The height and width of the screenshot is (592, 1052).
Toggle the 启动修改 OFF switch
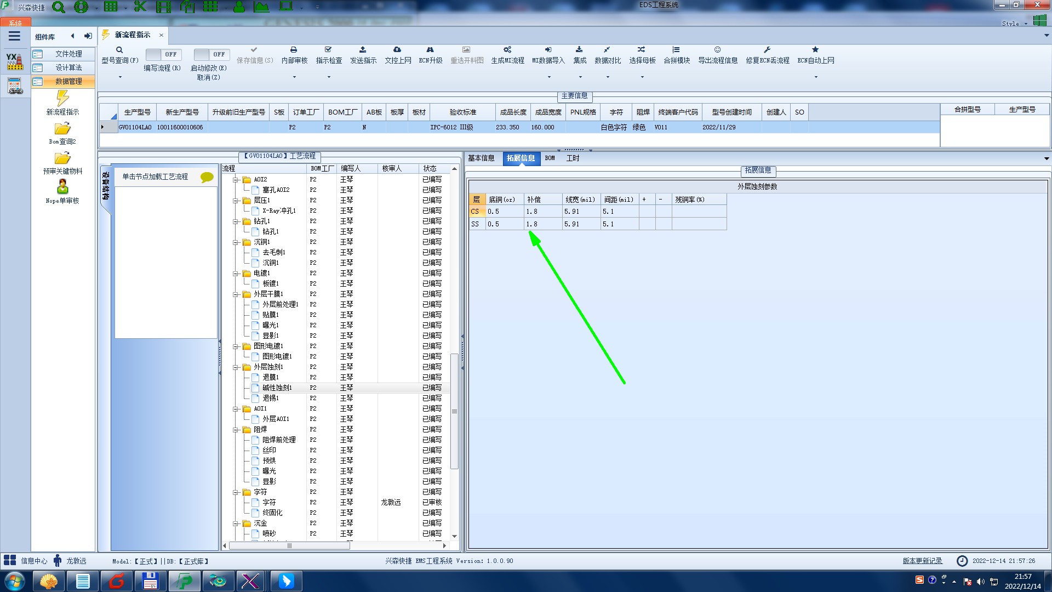(211, 54)
